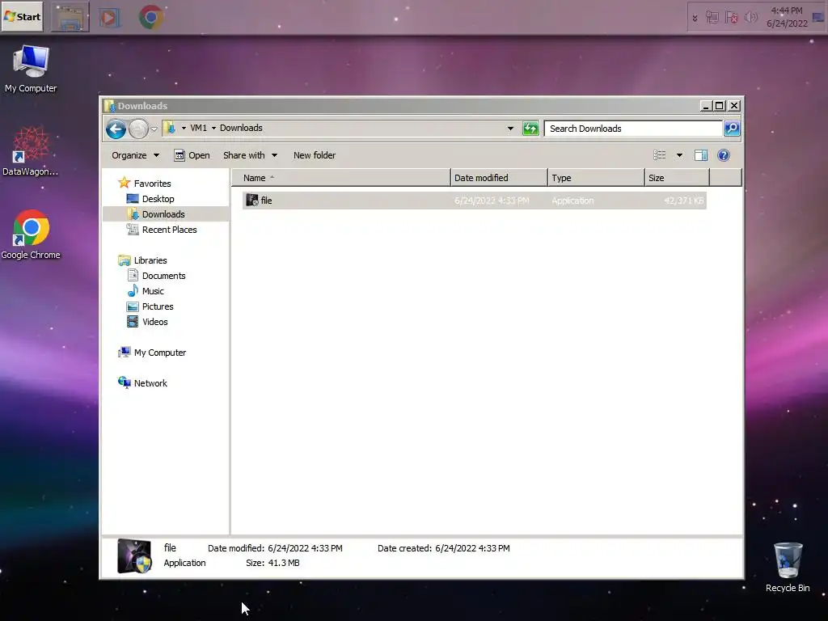Viewport: 828px width, 621px height.
Task: Open the Action Center flag icon
Action: point(731,18)
